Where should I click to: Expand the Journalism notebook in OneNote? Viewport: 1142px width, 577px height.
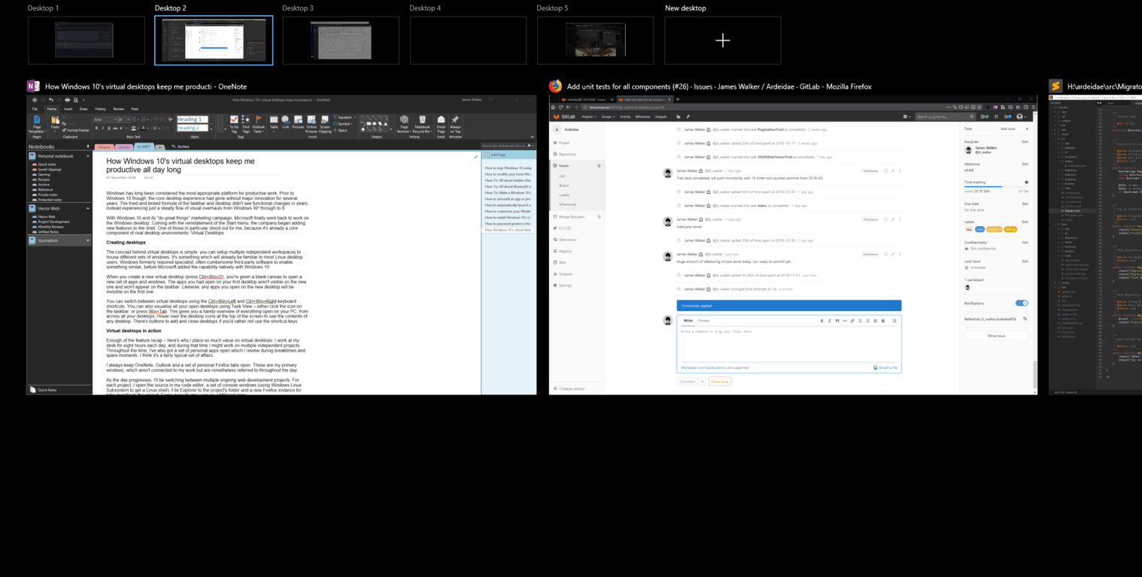[x=88, y=240]
